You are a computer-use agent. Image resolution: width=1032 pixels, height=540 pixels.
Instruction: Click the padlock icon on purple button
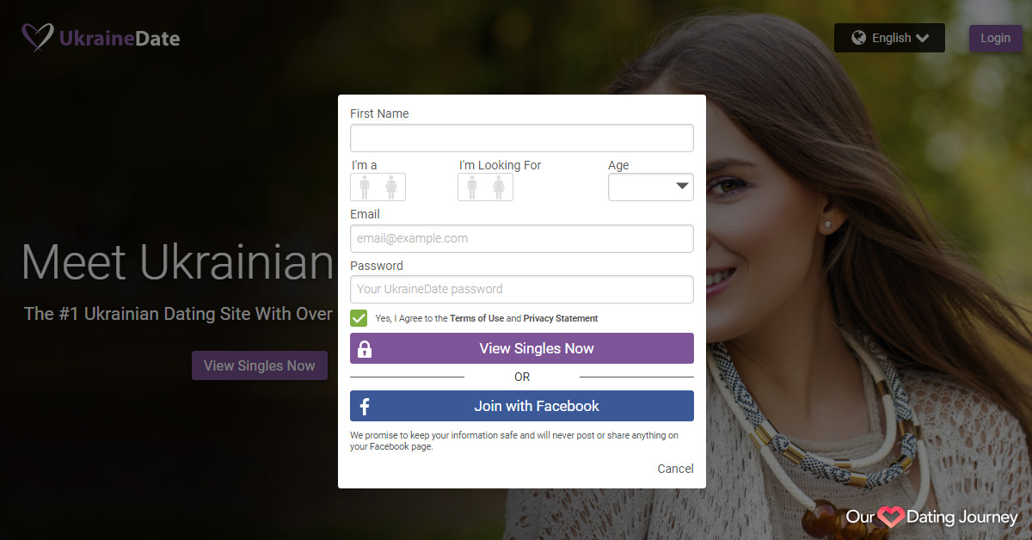365,349
